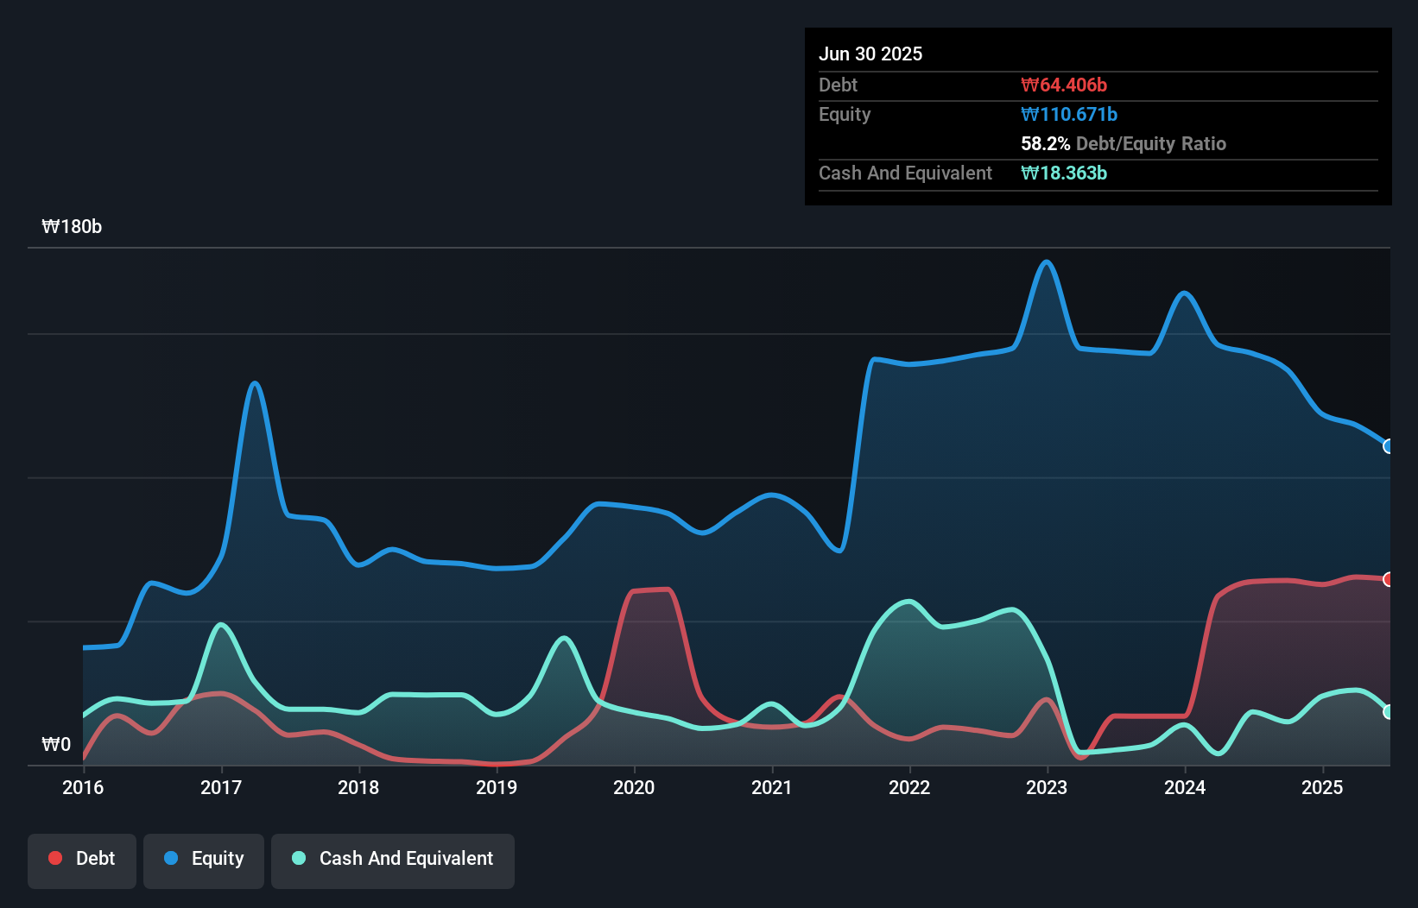This screenshot has width=1418, height=908.
Task: Click the ₩180b axis label
Action: tap(73, 227)
